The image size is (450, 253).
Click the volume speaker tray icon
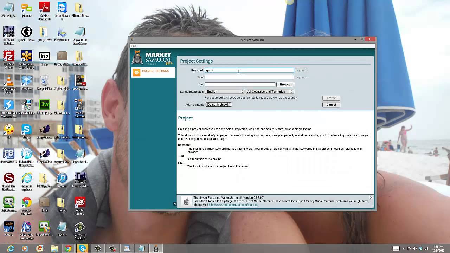click(415, 249)
